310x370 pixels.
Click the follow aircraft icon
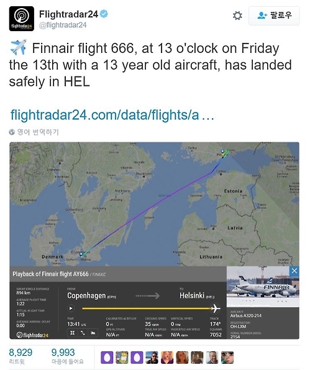tap(93, 333)
